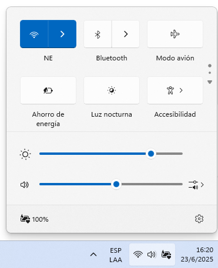218x268 pixels.
Task: Open sound output selection mixer
Action: pos(196,185)
